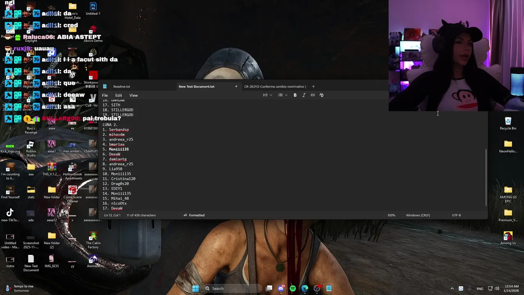Image resolution: width=524 pixels, height=295 pixels.
Task: Open the stats folder on desktop
Action: pyautogui.click(x=31, y=192)
